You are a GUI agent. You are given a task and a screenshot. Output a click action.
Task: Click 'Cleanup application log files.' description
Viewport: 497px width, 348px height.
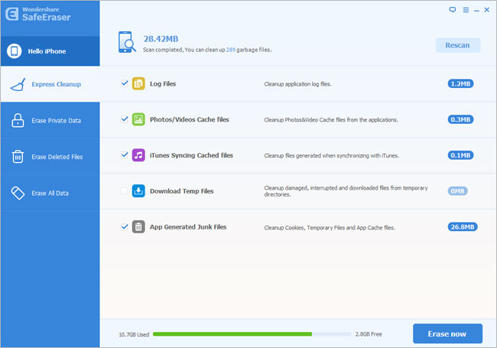298,84
